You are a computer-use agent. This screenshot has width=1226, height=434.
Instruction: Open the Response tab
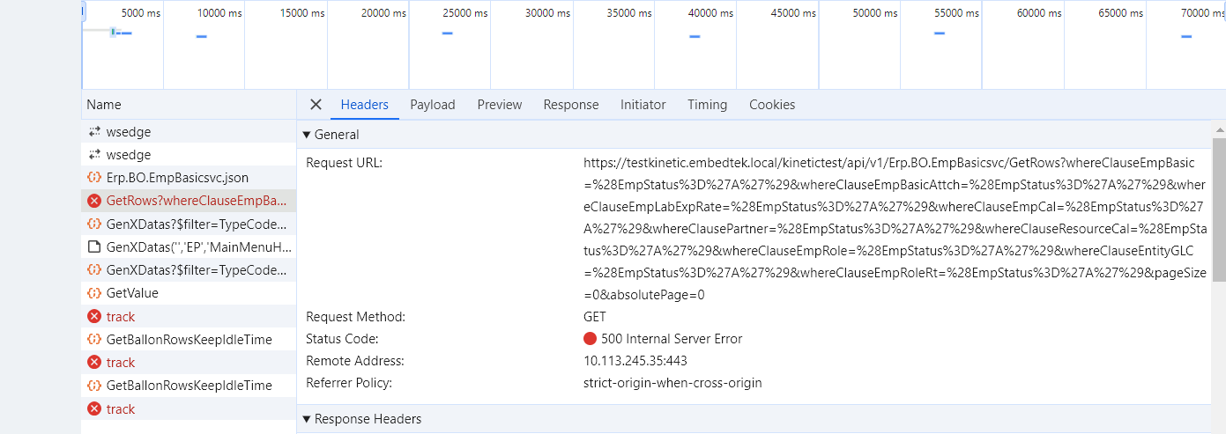(571, 105)
